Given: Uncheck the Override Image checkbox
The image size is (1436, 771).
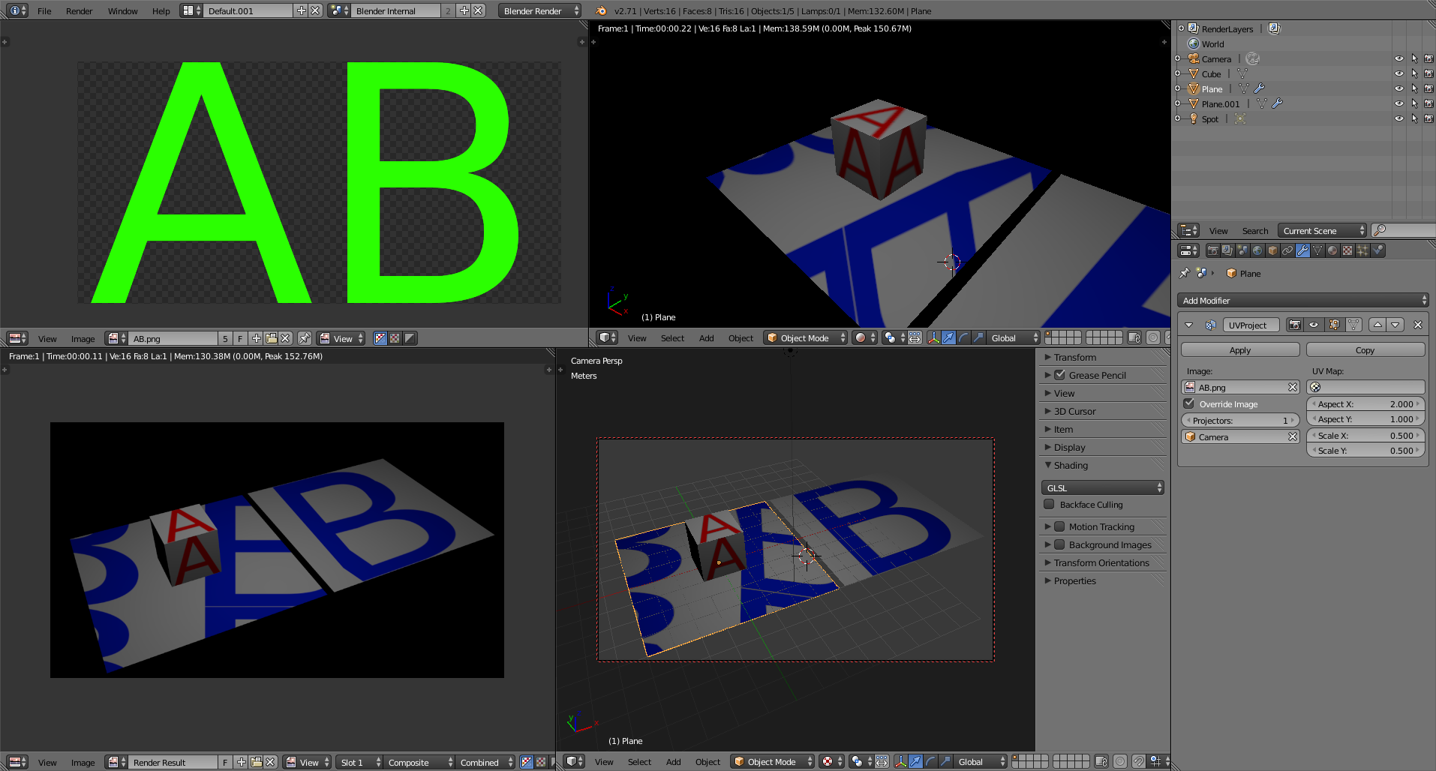Looking at the screenshot, I should click(1189, 403).
